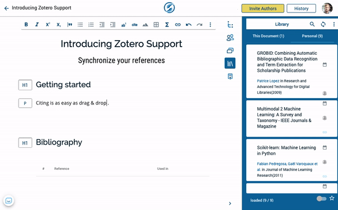Image resolution: width=338 pixels, height=210 pixels.
Task: Toggle the switch beside the star icon
Action: pyautogui.click(x=321, y=199)
